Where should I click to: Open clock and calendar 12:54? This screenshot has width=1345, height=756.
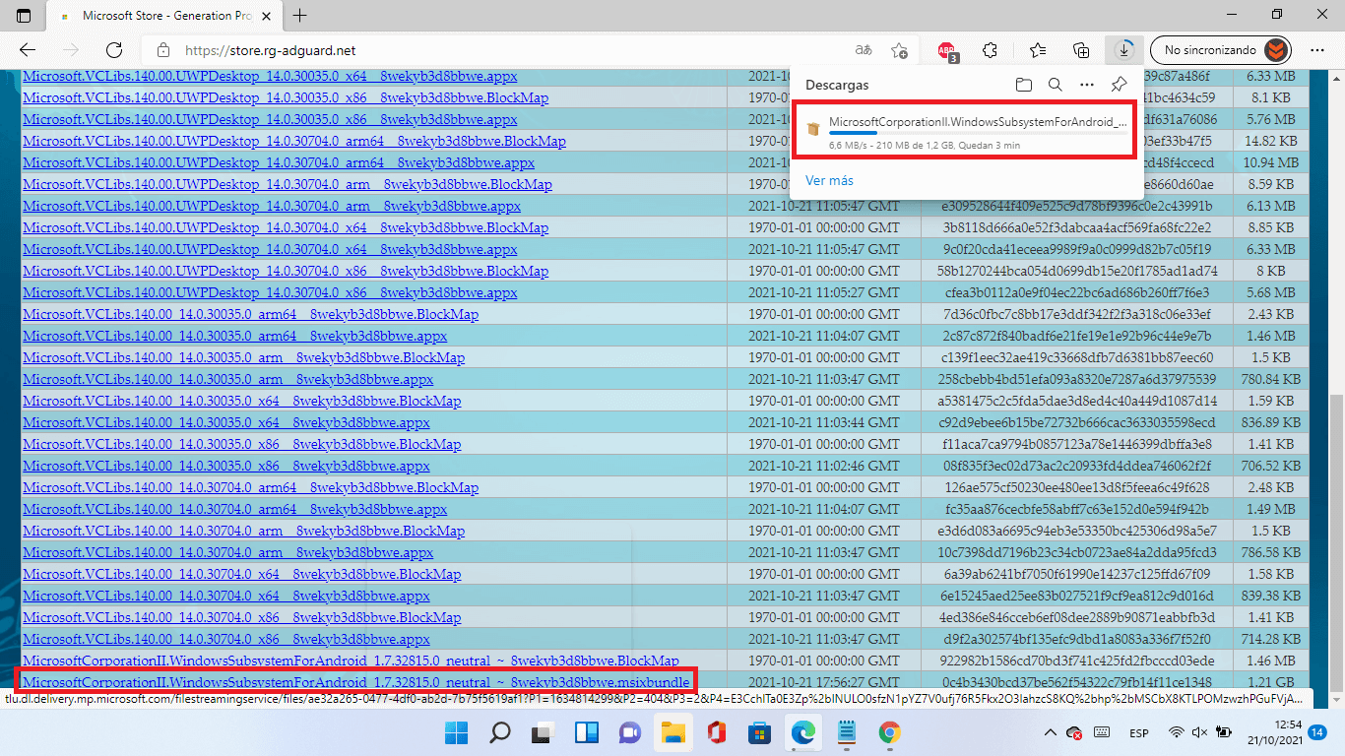1276,732
